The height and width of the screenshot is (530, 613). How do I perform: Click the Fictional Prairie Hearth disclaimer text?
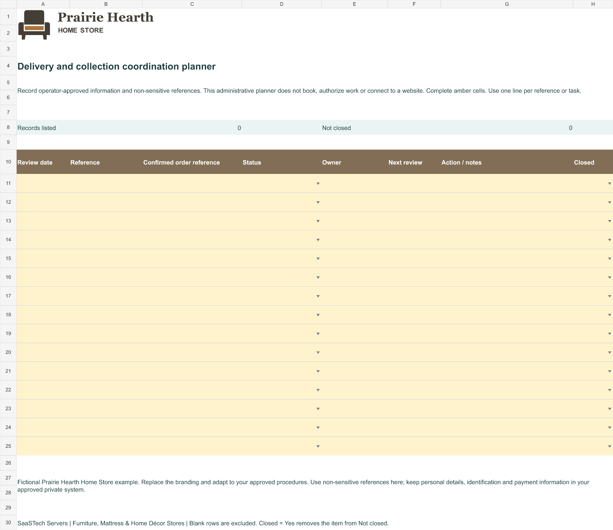point(303,486)
